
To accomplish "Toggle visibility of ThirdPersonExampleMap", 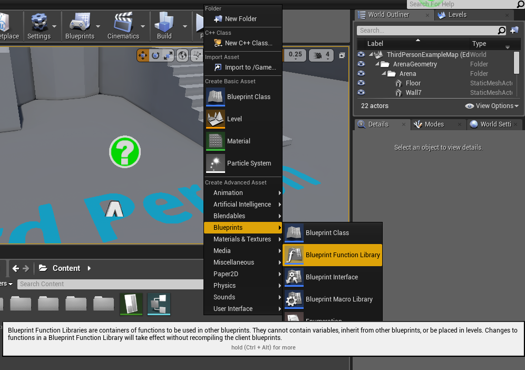I will tap(361, 54).
